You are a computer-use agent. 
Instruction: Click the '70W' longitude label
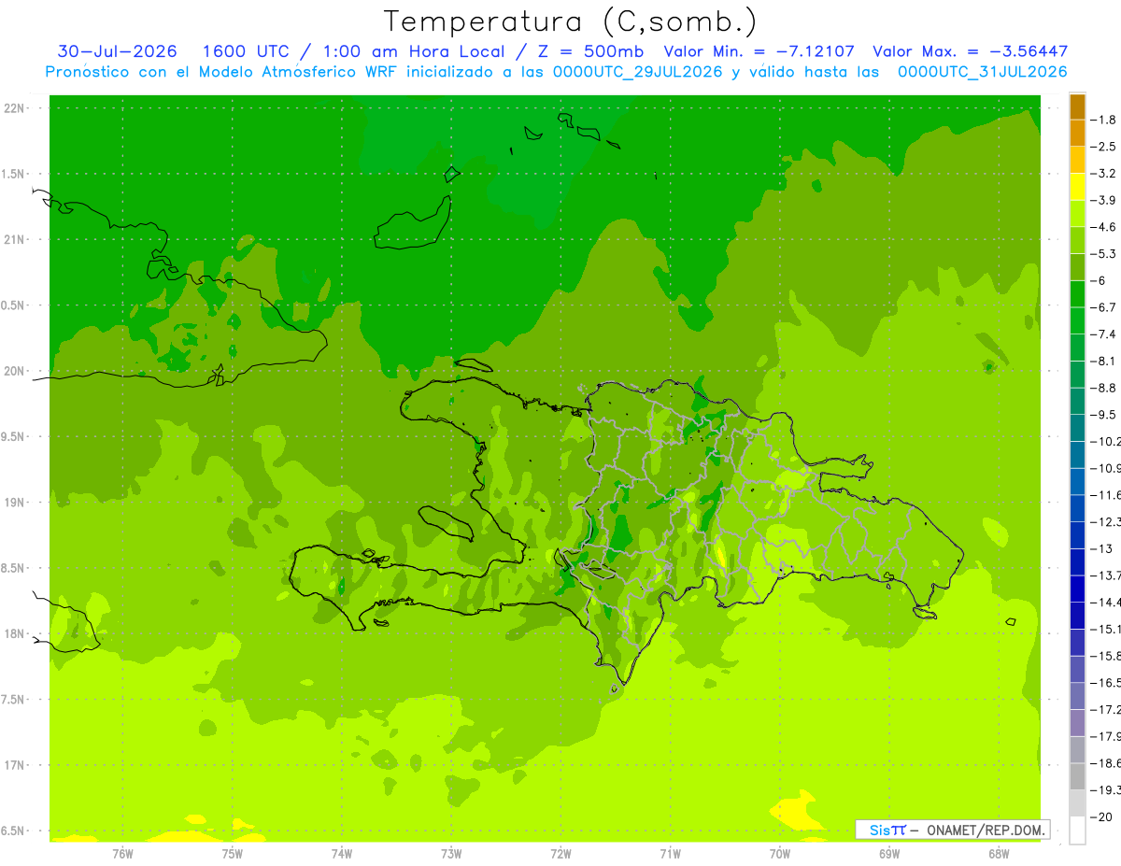tap(780, 854)
